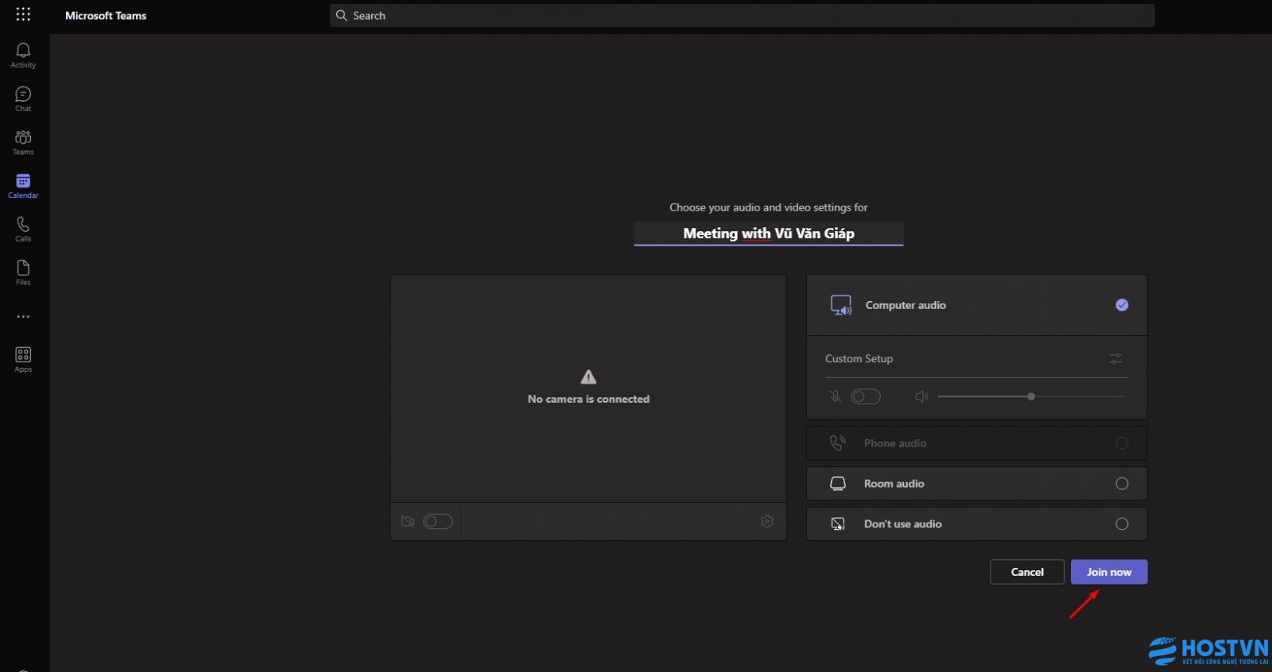Open camera device settings gear

tap(767, 521)
